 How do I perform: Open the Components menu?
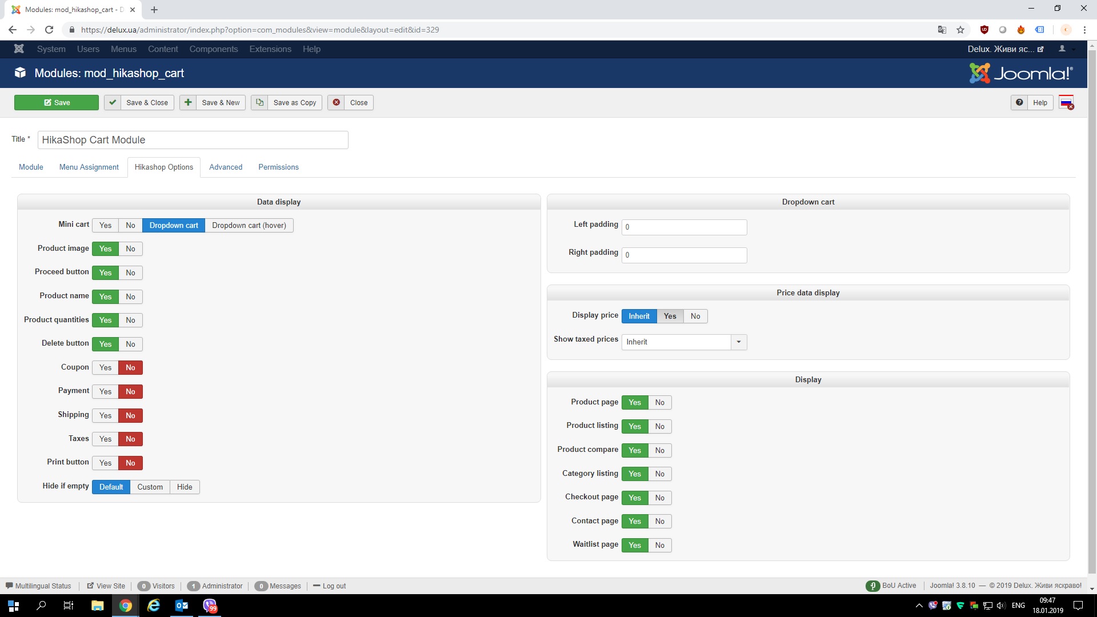point(214,49)
